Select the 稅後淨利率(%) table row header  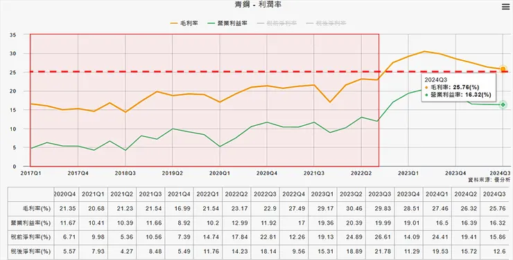(x=31, y=252)
